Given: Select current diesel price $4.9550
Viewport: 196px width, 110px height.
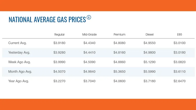Looking at the screenshot, I should pos(150,43).
